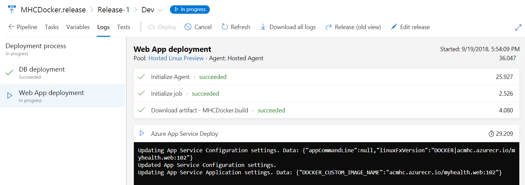Screen dimensions: 525x185
Task: Click the Dev stage breadcrumb
Action: pos(148,10)
